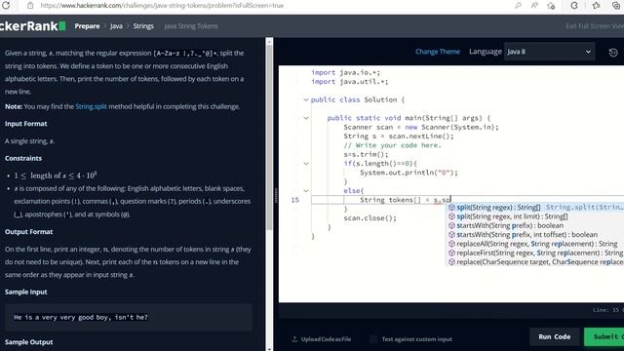
Task: Collapse the public class Solution fold arrow
Action: 306,99
